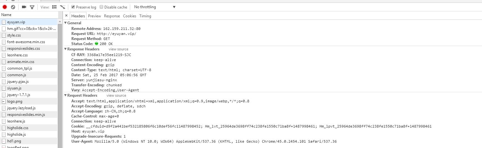Collapse the General section
Screen dimensions: 482x148
click(x=65, y=23)
